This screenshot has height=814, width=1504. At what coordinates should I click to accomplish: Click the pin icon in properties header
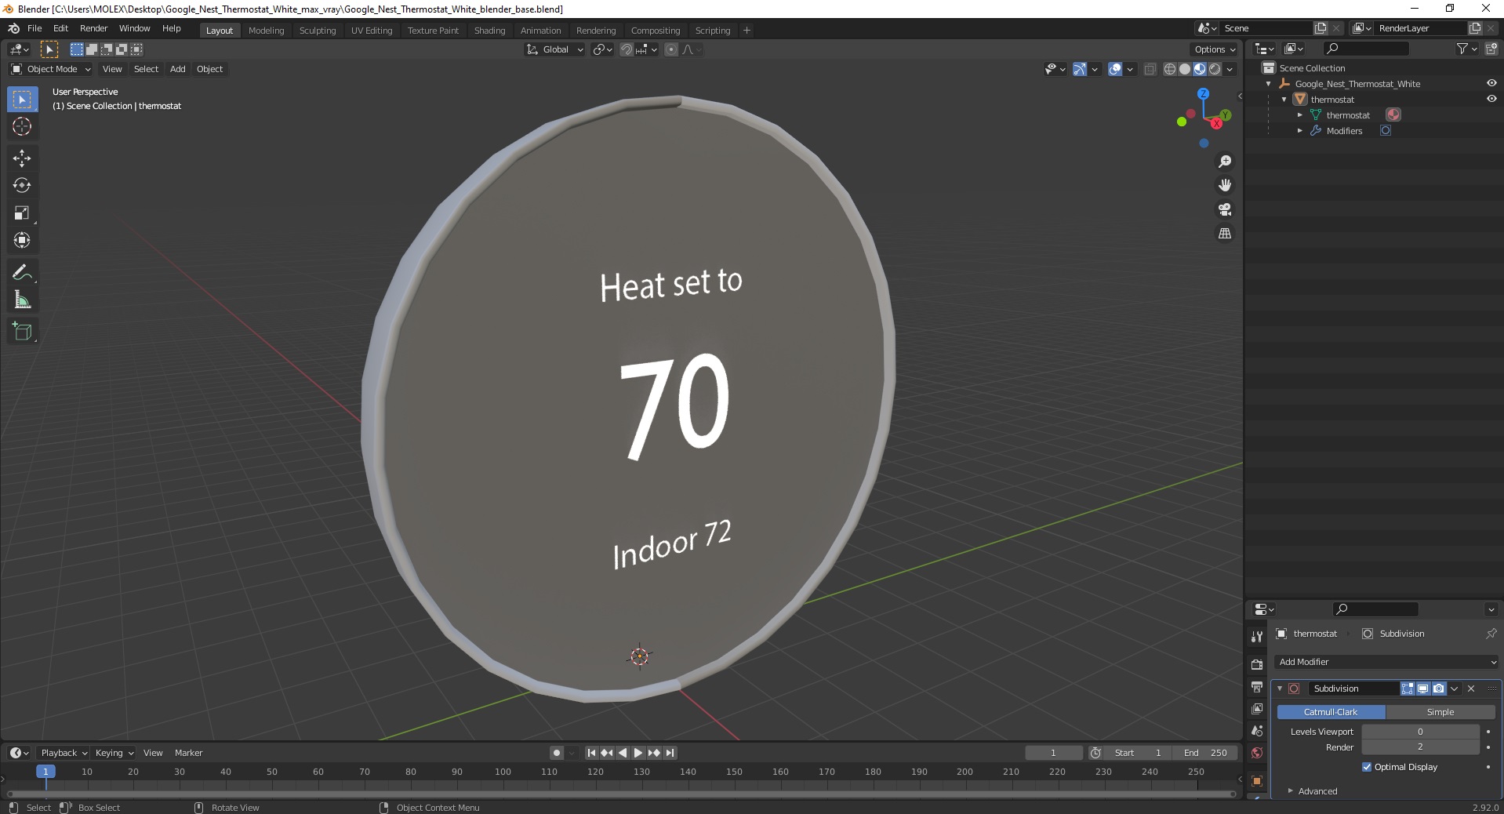1491,634
